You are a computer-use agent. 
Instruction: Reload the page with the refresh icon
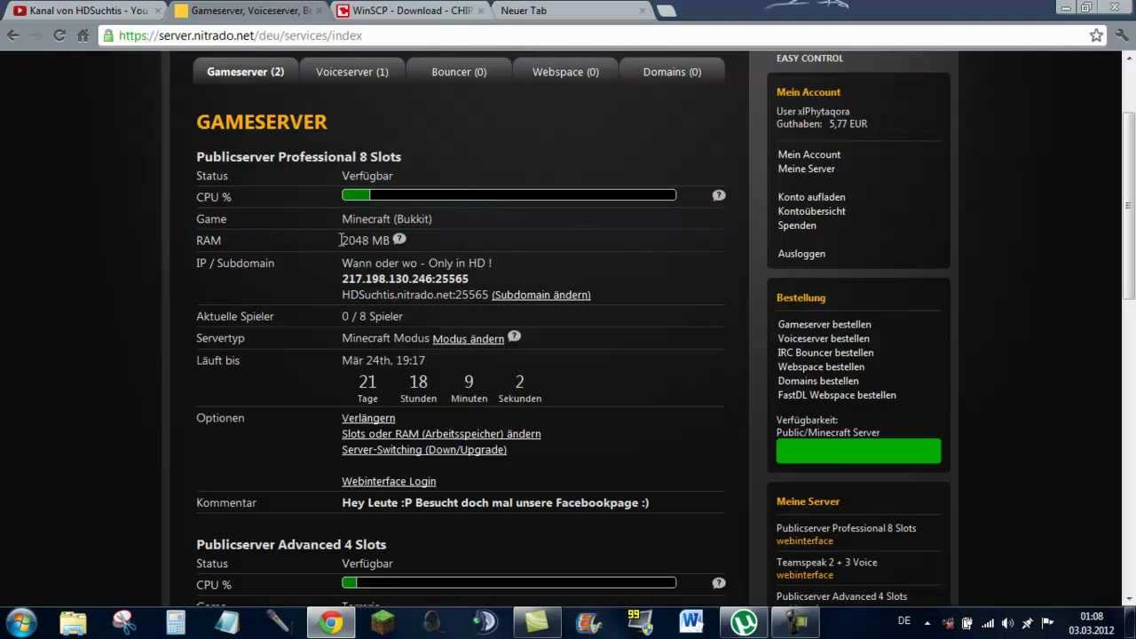[x=59, y=35]
